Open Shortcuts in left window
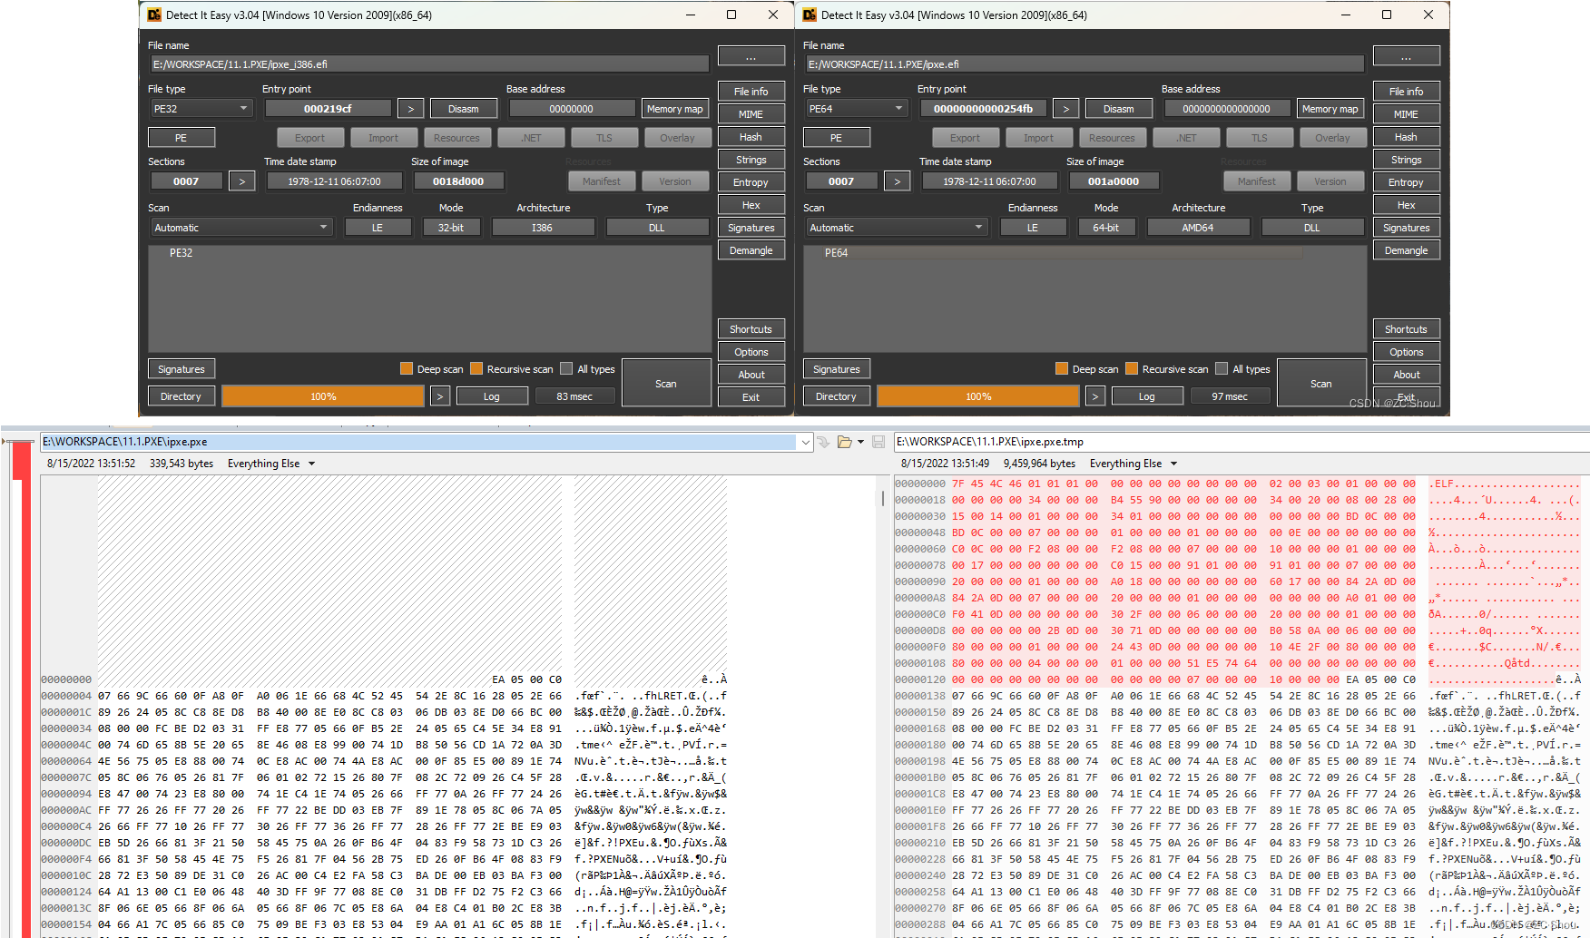 point(751,329)
